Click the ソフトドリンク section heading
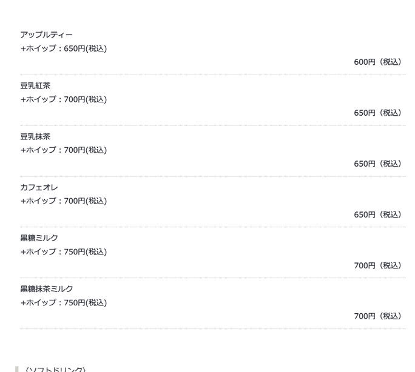 [x=55, y=369]
